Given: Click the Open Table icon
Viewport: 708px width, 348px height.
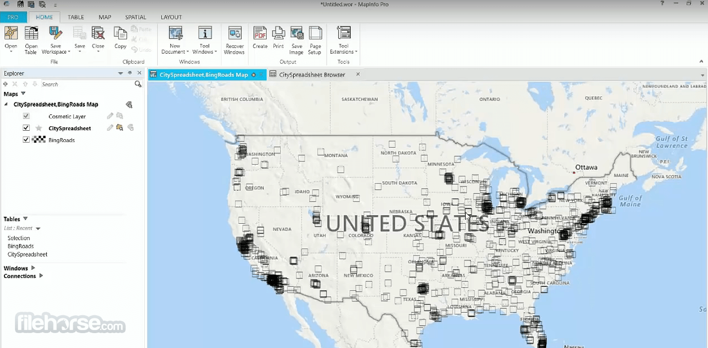Looking at the screenshot, I should (x=31, y=33).
